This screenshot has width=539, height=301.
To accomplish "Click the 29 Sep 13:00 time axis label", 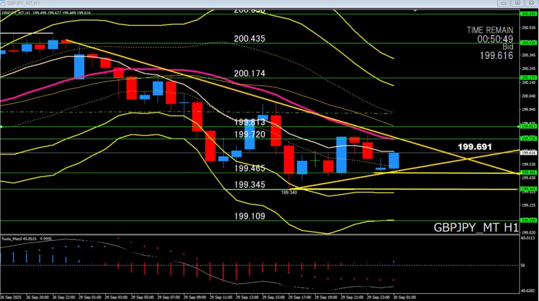I will (247, 297).
